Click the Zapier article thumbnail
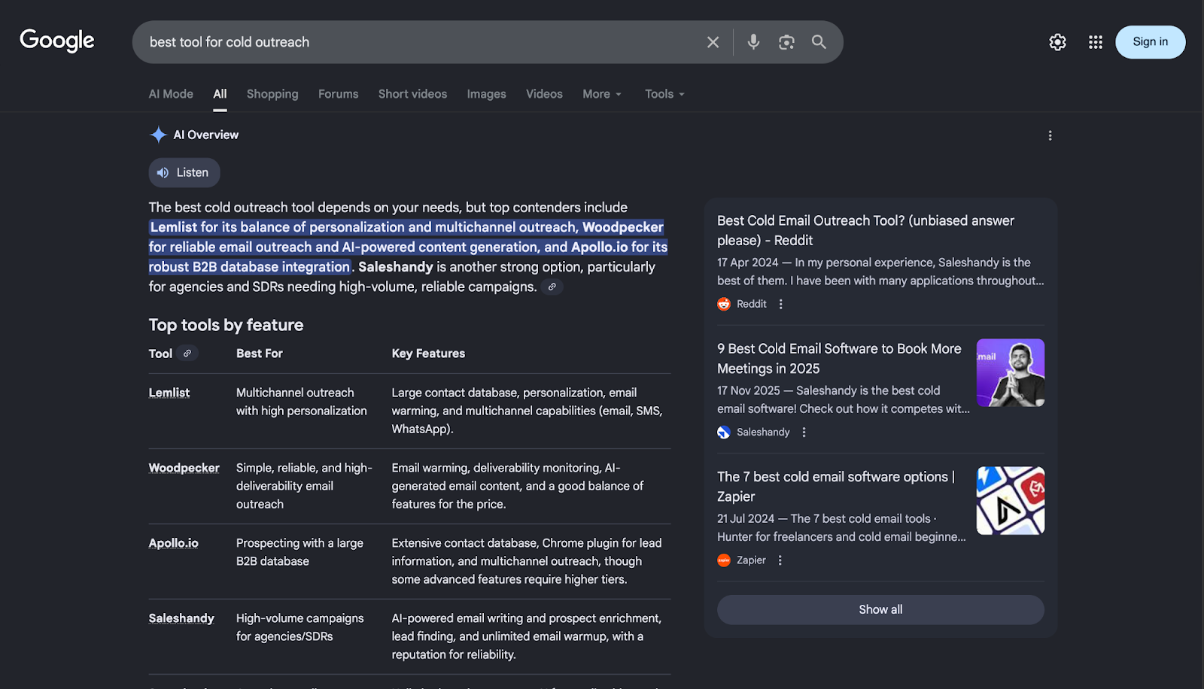Screen dimensions: 1204x689 [x=1010, y=500]
